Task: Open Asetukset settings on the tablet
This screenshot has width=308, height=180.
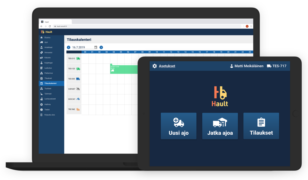Action: pyautogui.click(x=167, y=66)
